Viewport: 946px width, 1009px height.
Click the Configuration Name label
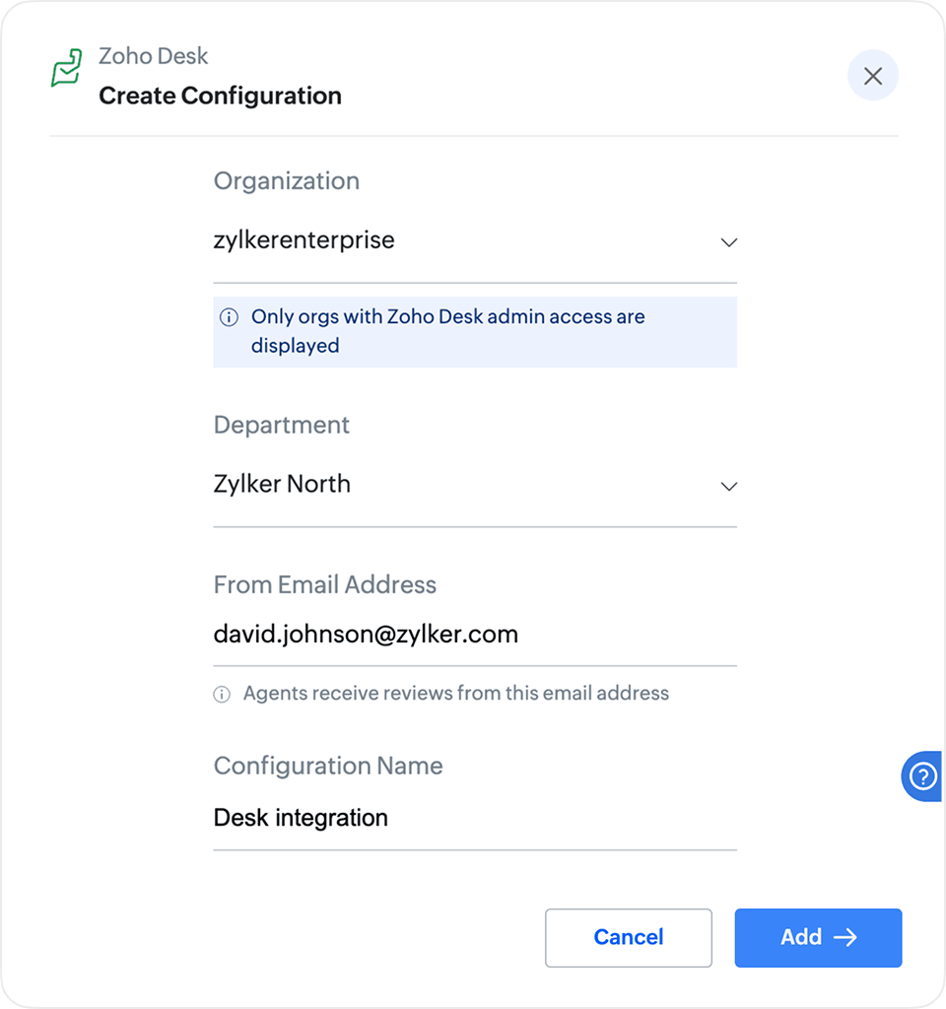coord(328,766)
